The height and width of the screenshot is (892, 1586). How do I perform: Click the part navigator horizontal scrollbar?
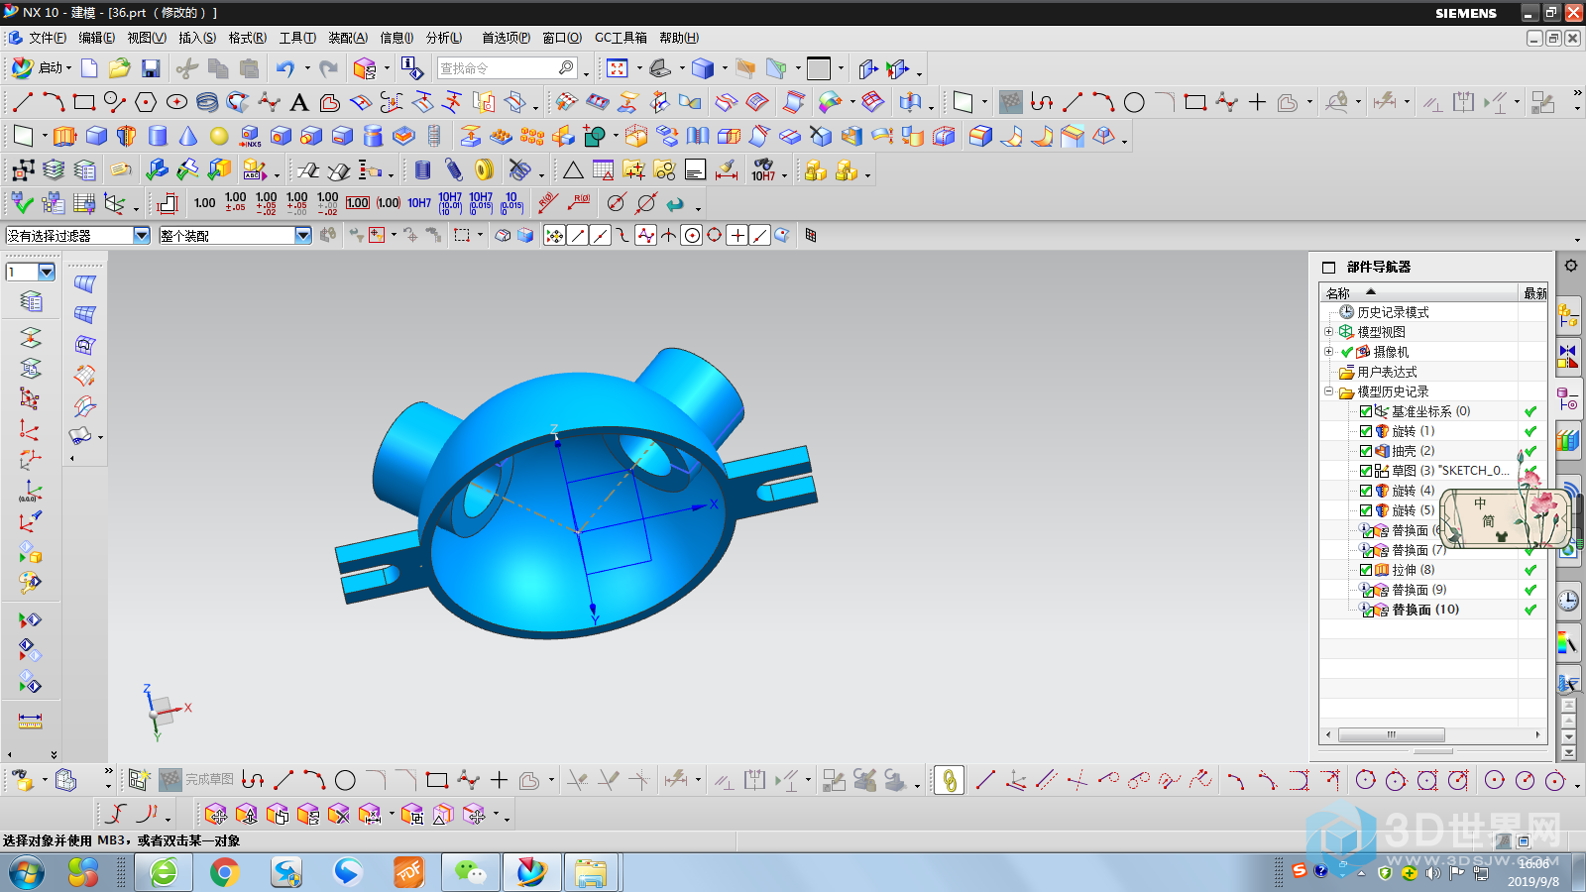(1392, 734)
